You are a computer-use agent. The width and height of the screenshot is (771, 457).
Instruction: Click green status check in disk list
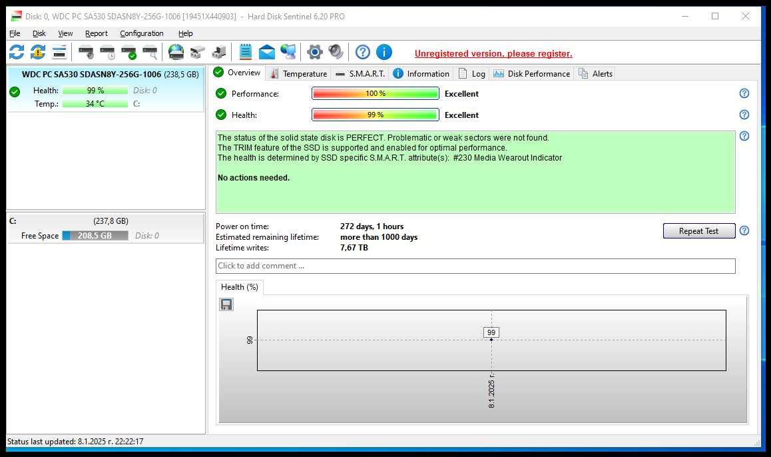point(15,91)
